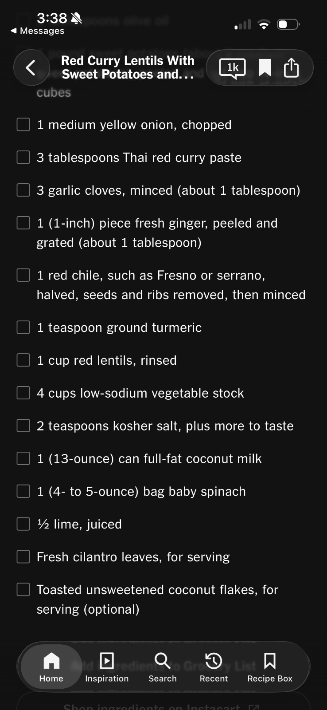Open the Inspiration tab
The image size is (327, 710).
(107, 667)
